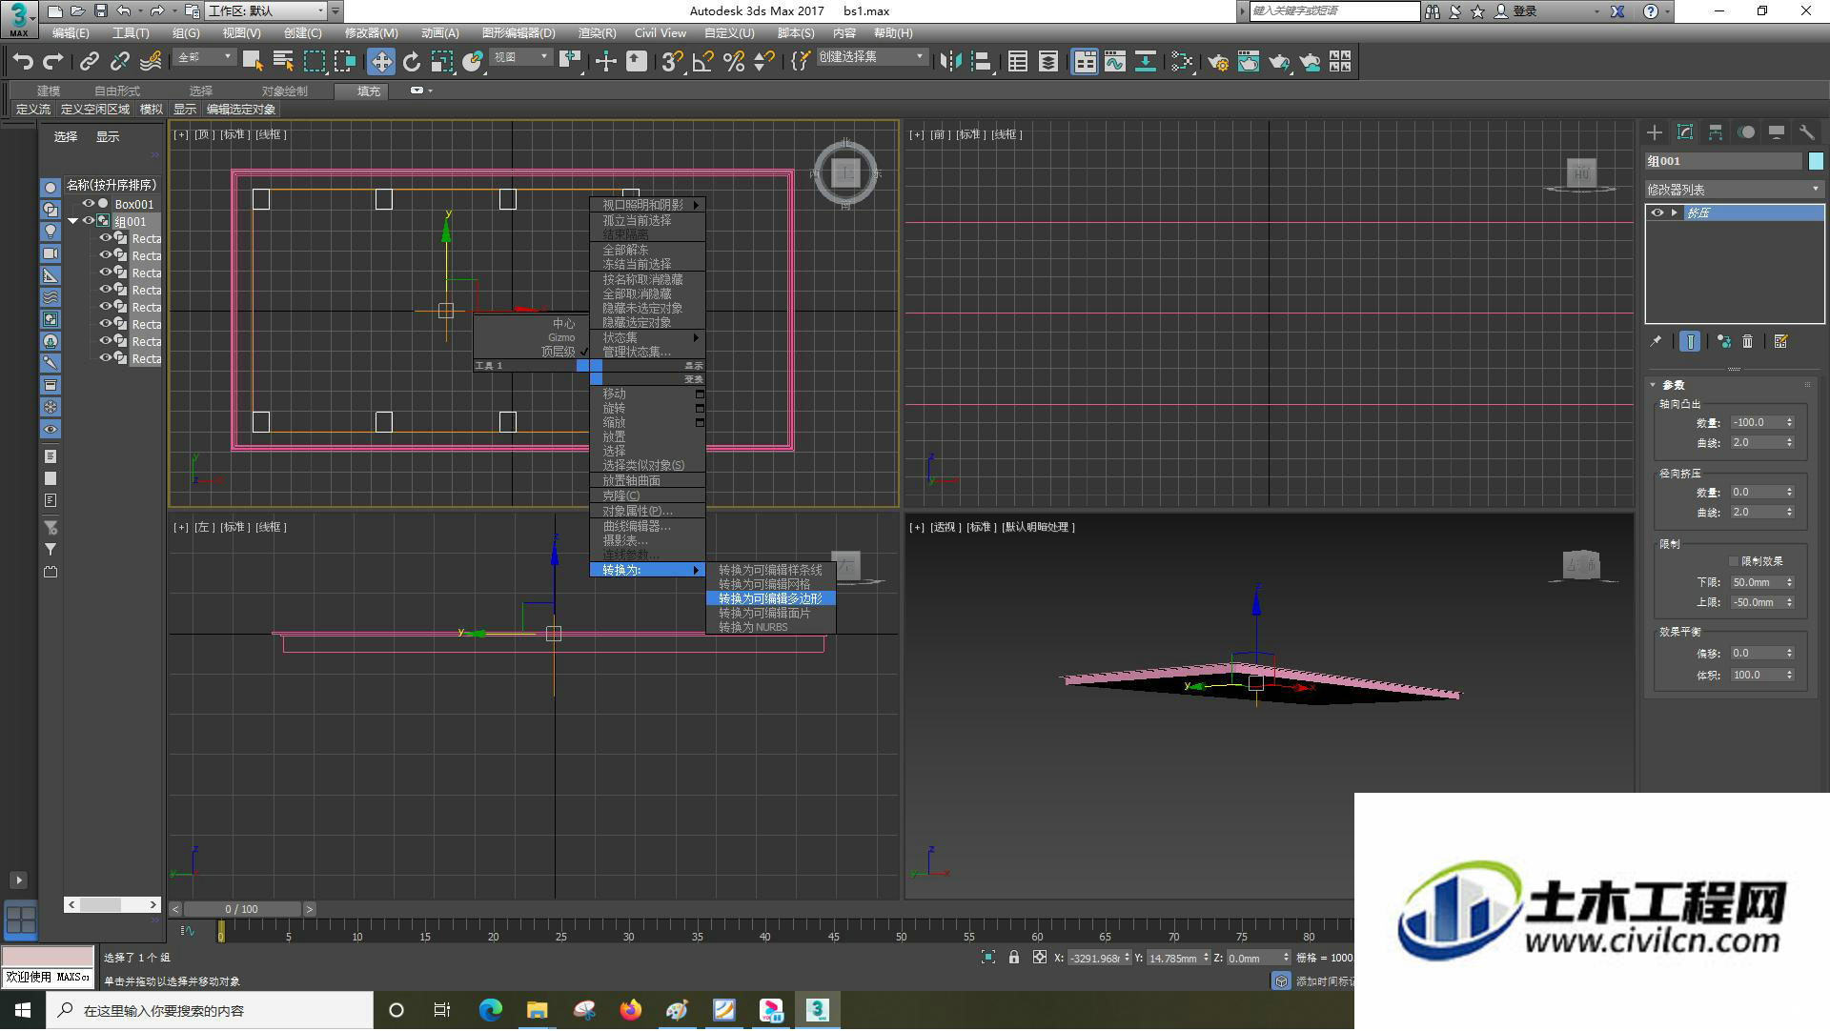This screenshot has height=1031, width=1830.
Task: Click 克隆(C) in quad menu
Action: (648, 495)
